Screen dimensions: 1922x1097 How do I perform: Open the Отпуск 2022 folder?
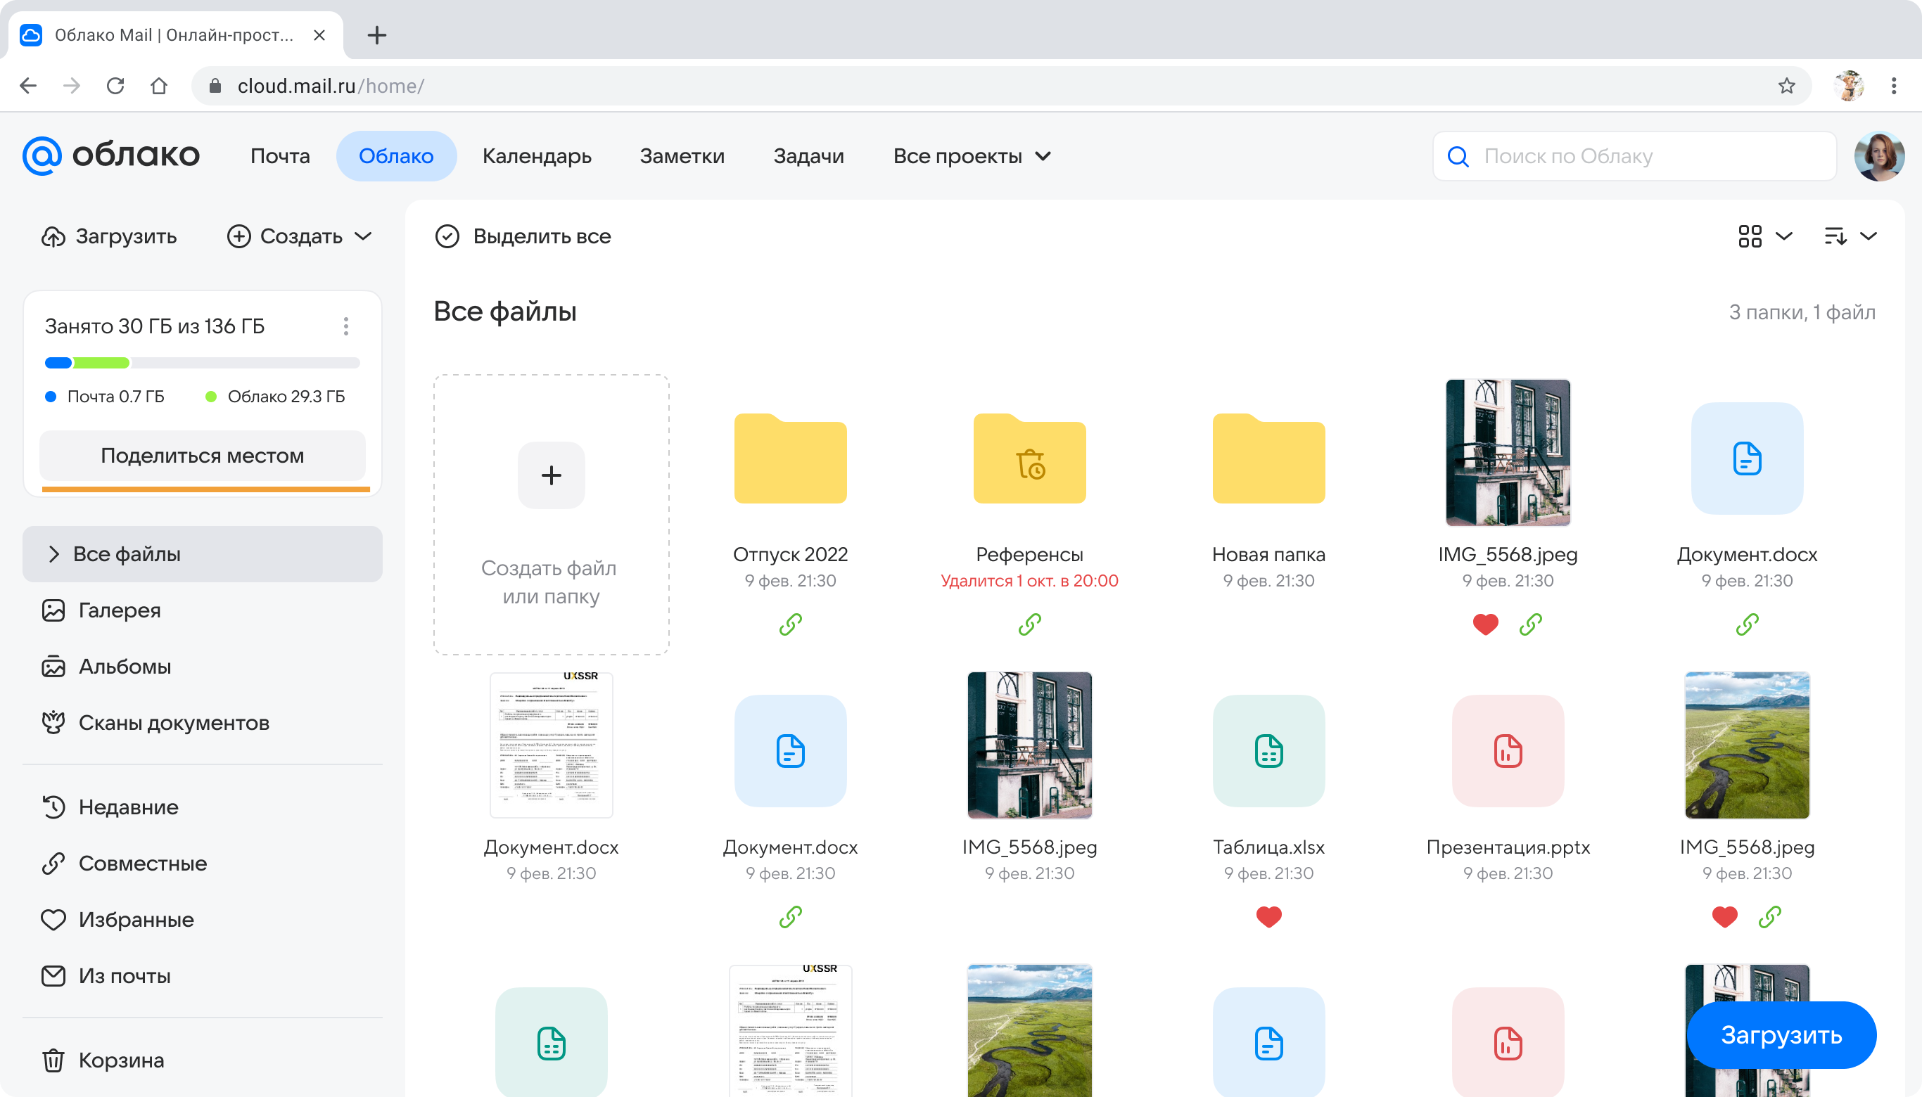(x=790, y=458)
